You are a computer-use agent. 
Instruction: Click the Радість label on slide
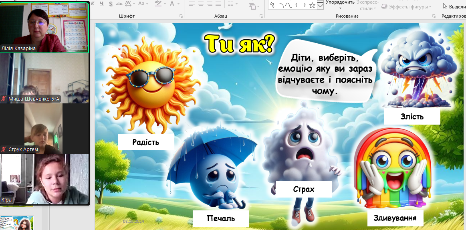pos(146,142)
